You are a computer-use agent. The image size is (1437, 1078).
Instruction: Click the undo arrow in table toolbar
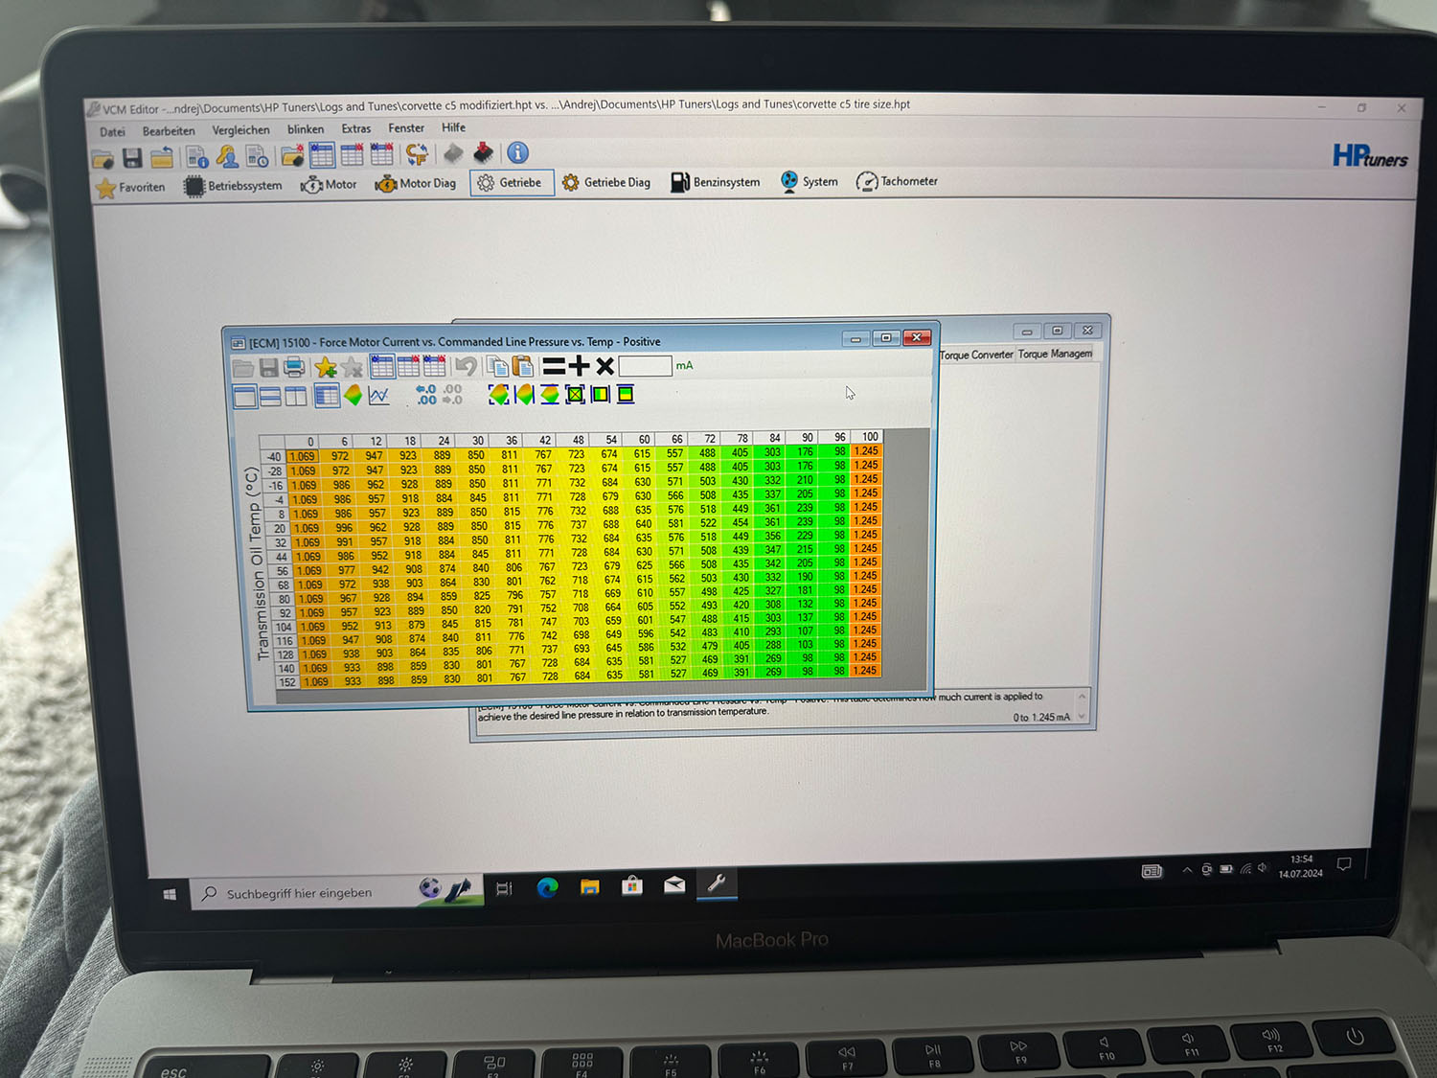point(466,366)
